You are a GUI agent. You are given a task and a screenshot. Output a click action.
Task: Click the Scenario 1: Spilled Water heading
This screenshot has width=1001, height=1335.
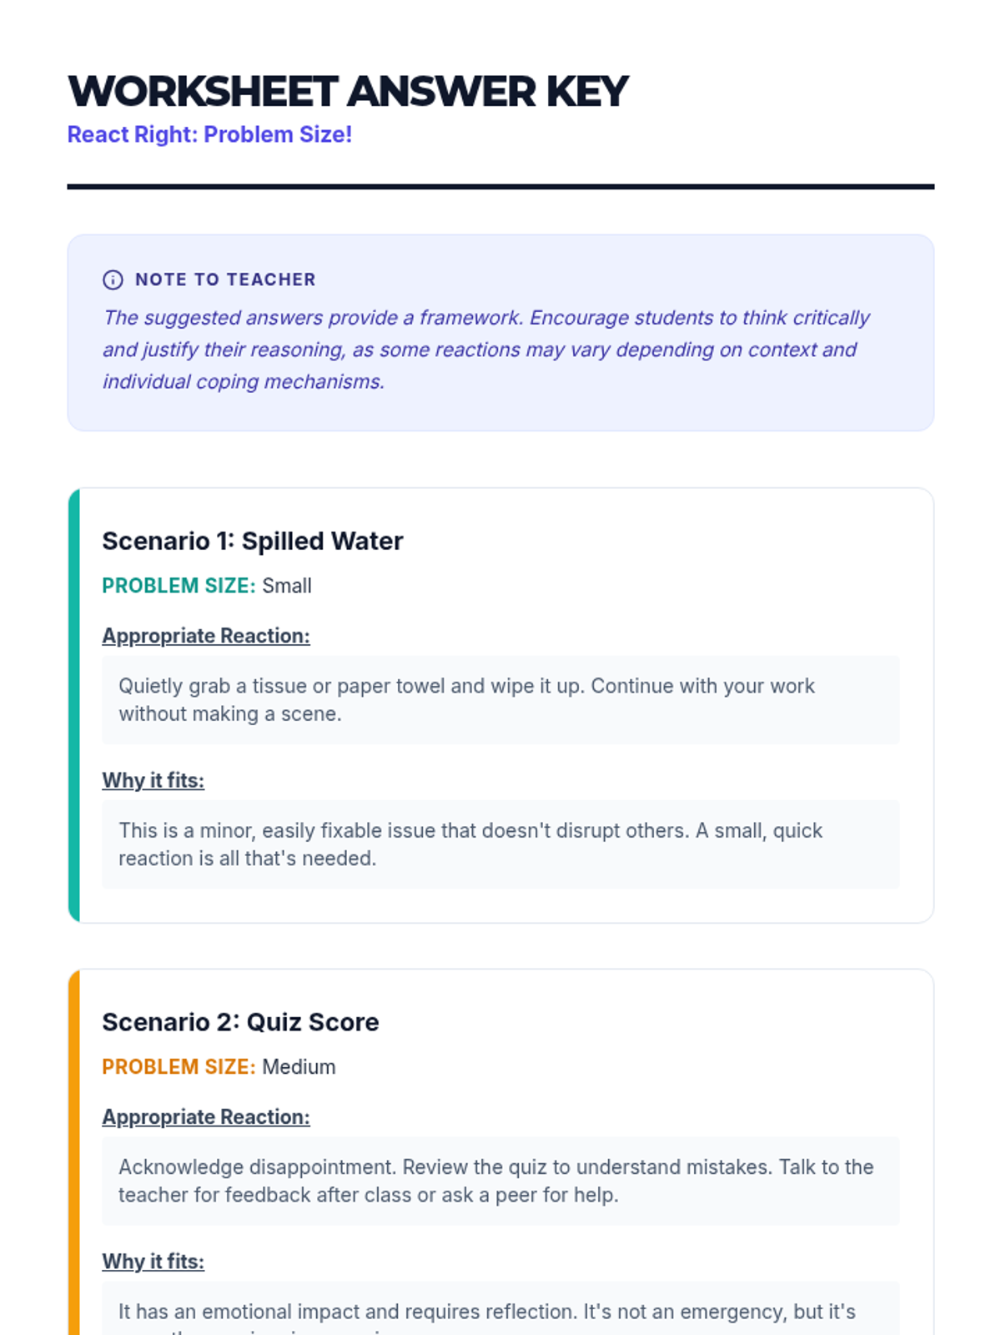point(253,541)
